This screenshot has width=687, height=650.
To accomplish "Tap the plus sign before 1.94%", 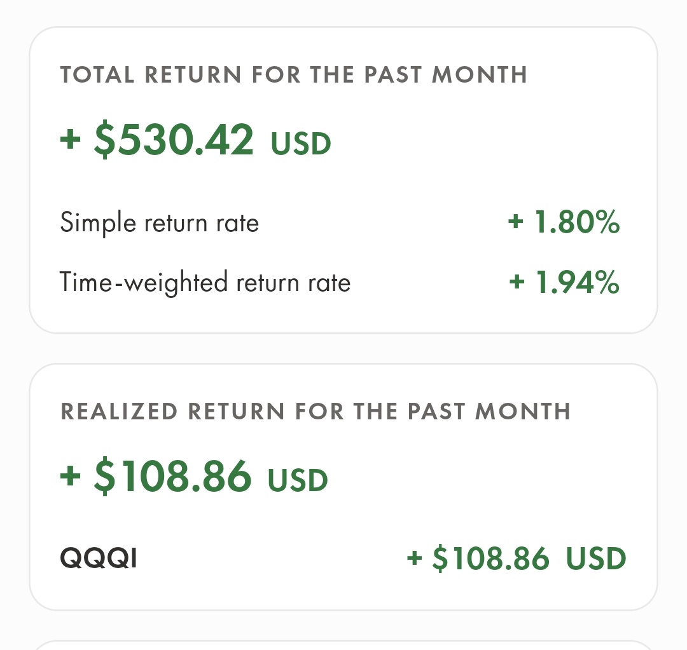I will coord(517,283).
